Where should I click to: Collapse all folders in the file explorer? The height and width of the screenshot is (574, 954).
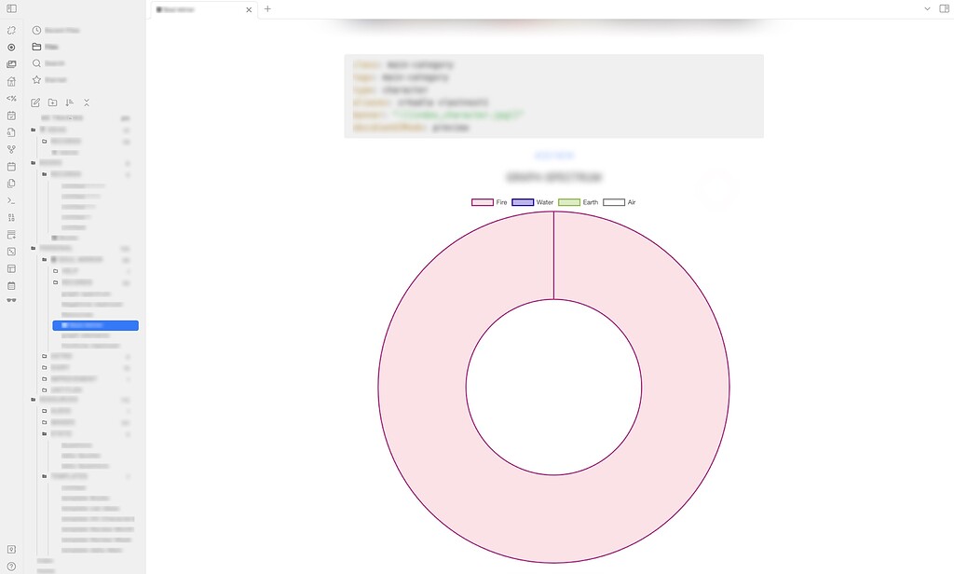87,102
